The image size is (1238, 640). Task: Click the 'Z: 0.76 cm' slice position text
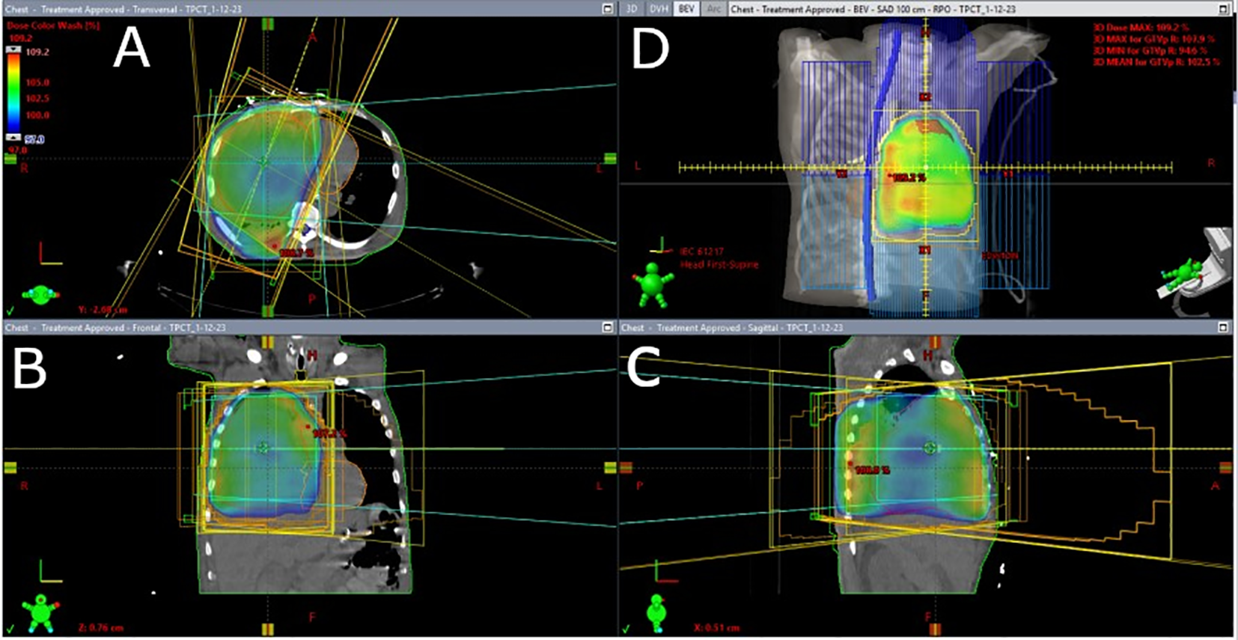click(102, 627)
